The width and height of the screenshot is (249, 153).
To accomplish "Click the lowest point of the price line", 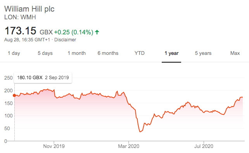I will click(x=140, y=132).
